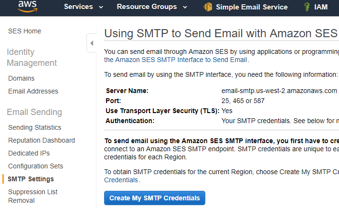Click the AWS logo icon
The width and height of the screenshot is (339, 208).
pos(27,6)
